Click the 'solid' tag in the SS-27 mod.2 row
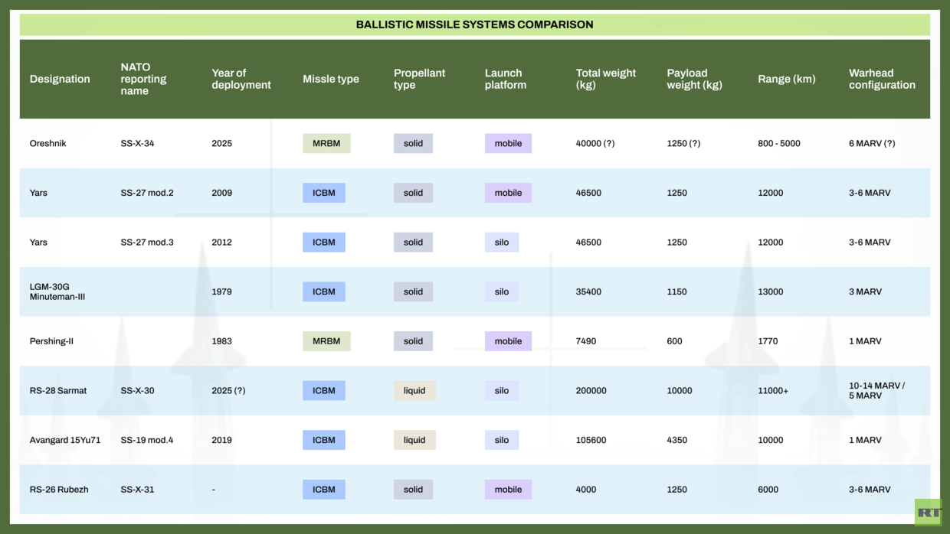 413,193
